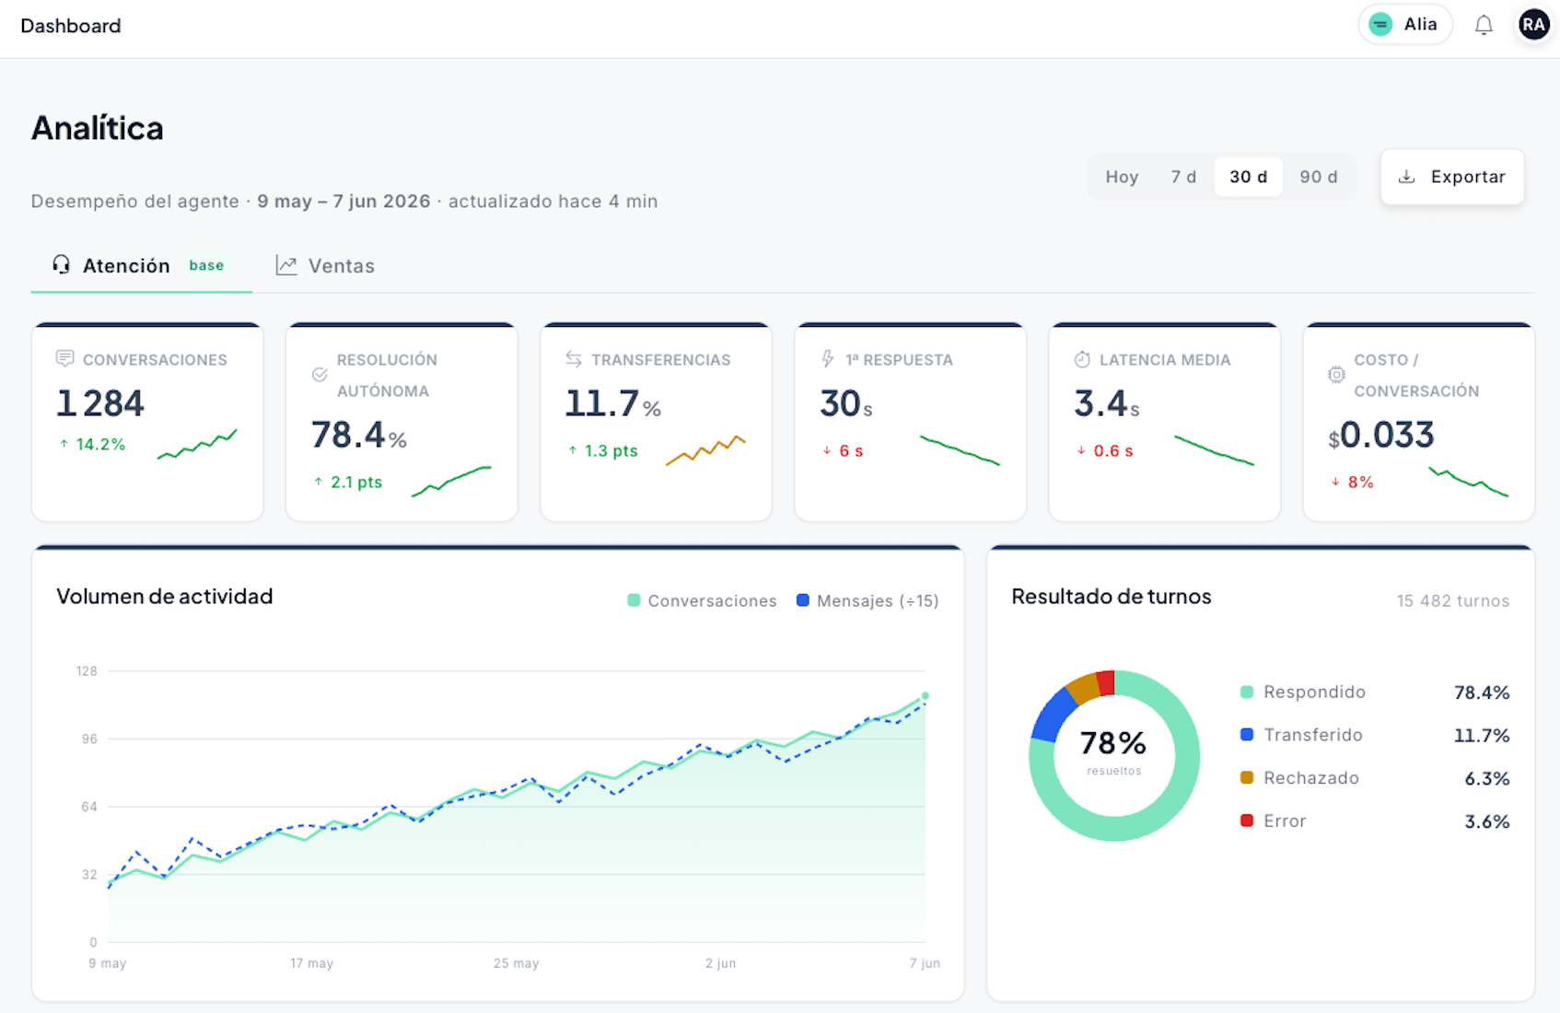Click the Volumen de actividad heading
The height and width of the screenshot is (1013, 1560).
tap(165, 597)
